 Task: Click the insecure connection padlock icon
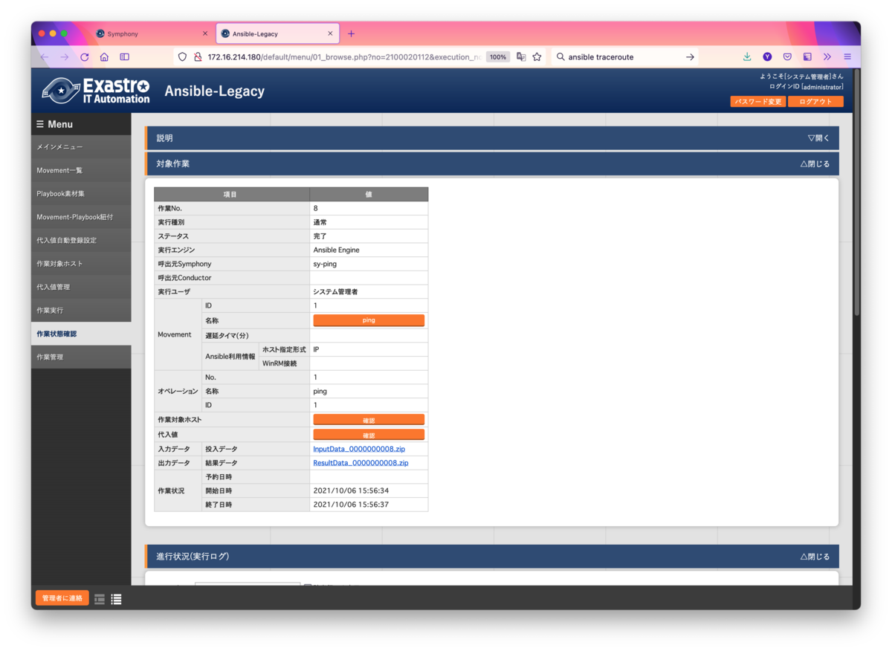198,56
